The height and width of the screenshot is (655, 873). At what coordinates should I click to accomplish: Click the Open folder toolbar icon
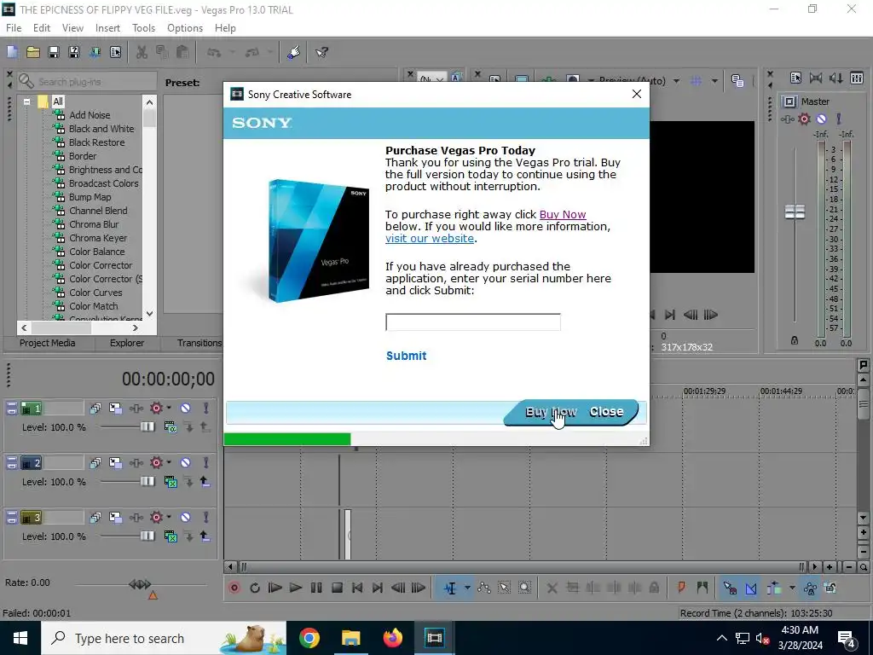33,52
